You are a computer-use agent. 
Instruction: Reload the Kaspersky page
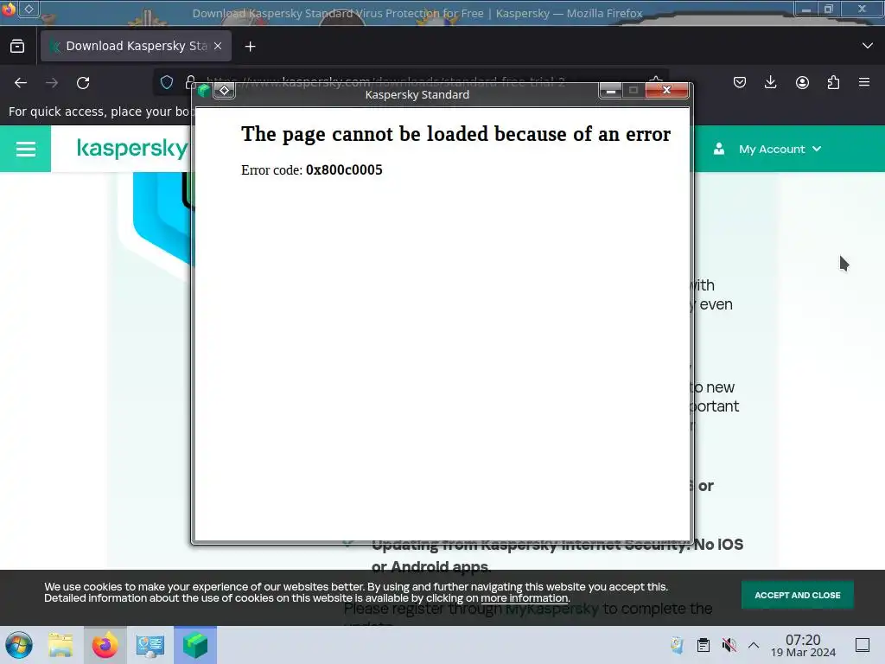(83, 83)
